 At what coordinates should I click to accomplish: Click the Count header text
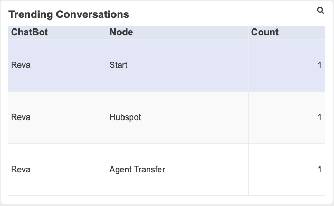click(x=265, y=32)
